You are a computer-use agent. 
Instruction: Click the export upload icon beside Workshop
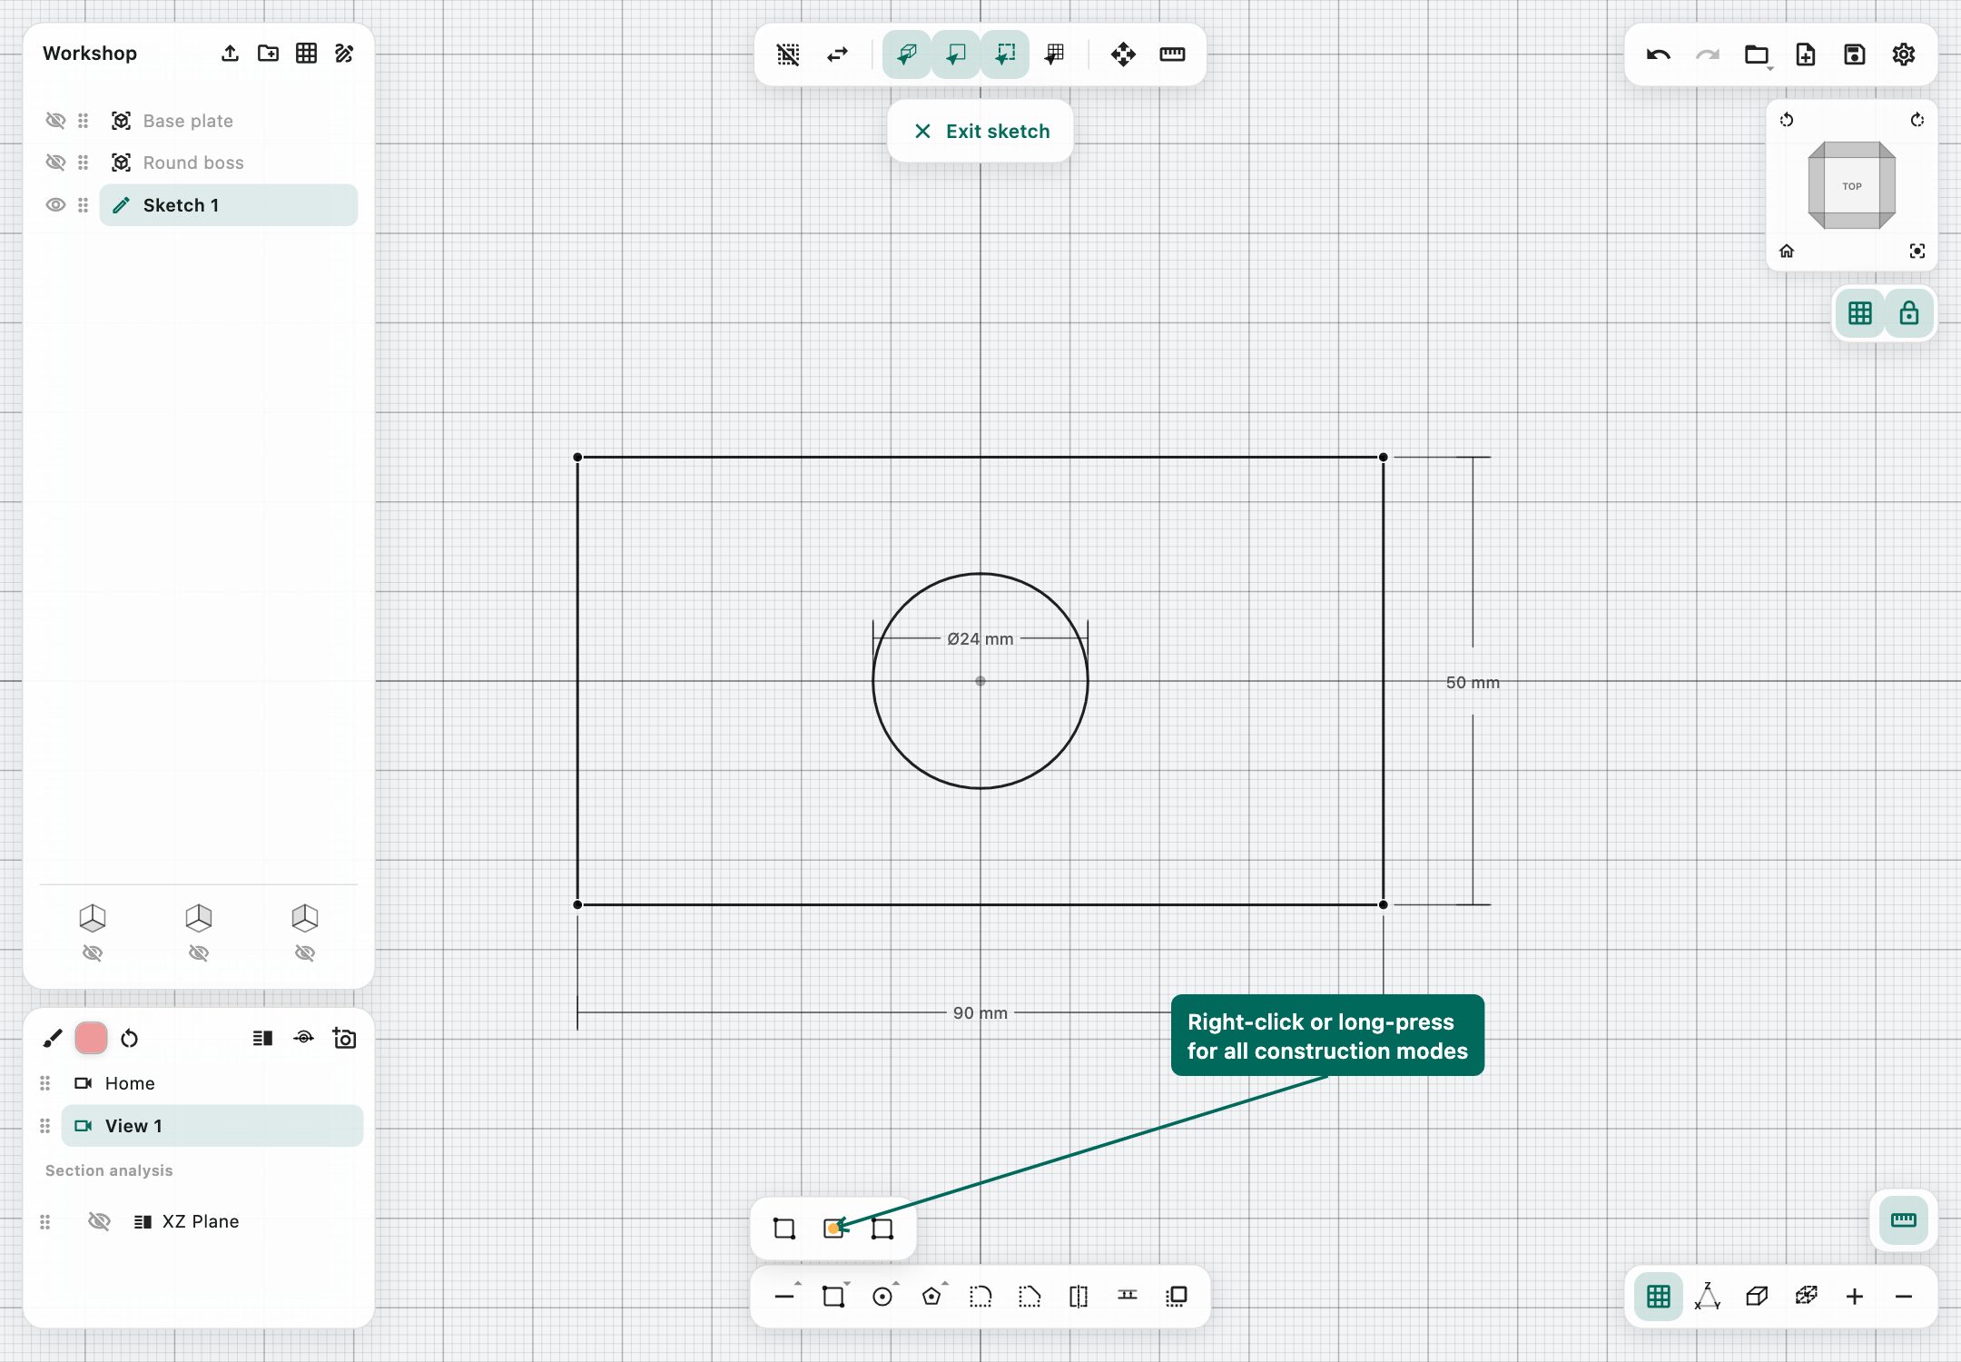point(230,54)
